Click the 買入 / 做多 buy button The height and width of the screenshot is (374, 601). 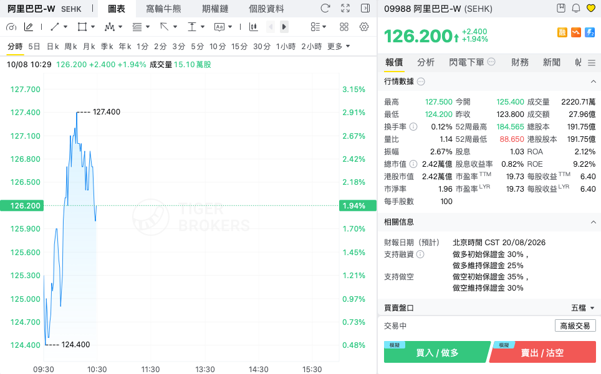tap(437, 352)
